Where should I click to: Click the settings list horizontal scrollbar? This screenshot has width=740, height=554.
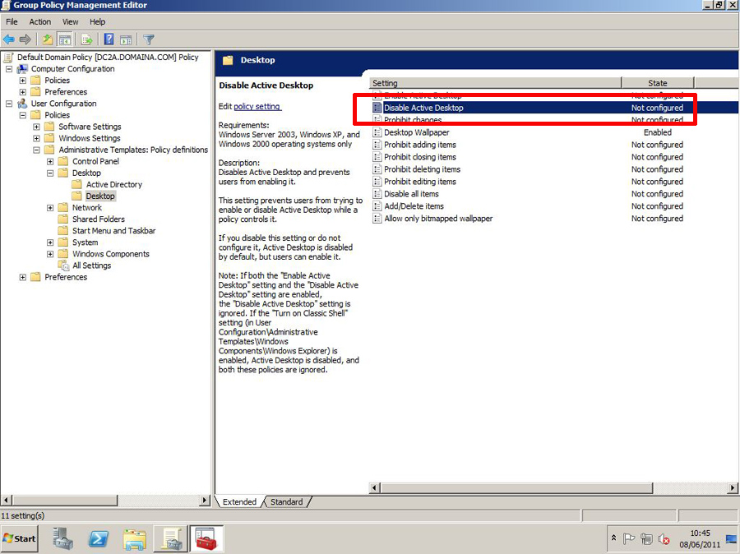pyautogui.click(x=553, y=487)
